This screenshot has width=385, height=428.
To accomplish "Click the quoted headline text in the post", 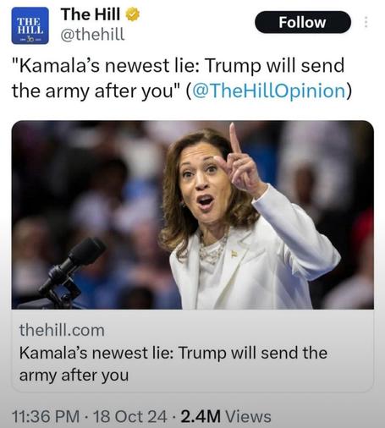I will click(179, 78).
